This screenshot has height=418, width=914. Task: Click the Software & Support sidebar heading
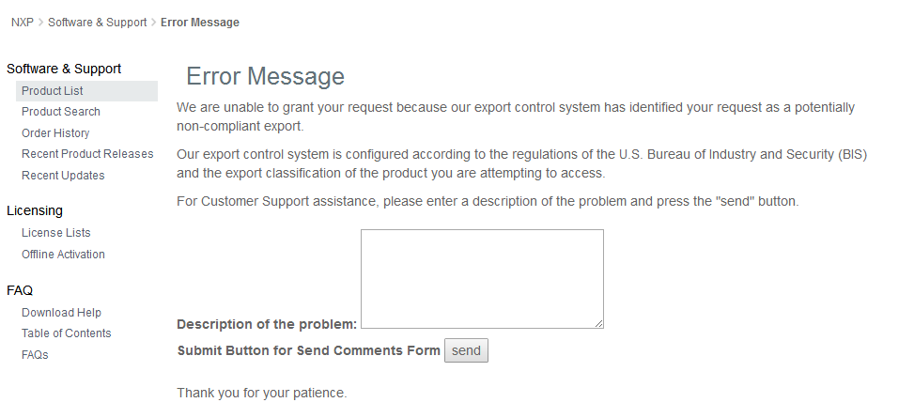(x=64, y=69)
